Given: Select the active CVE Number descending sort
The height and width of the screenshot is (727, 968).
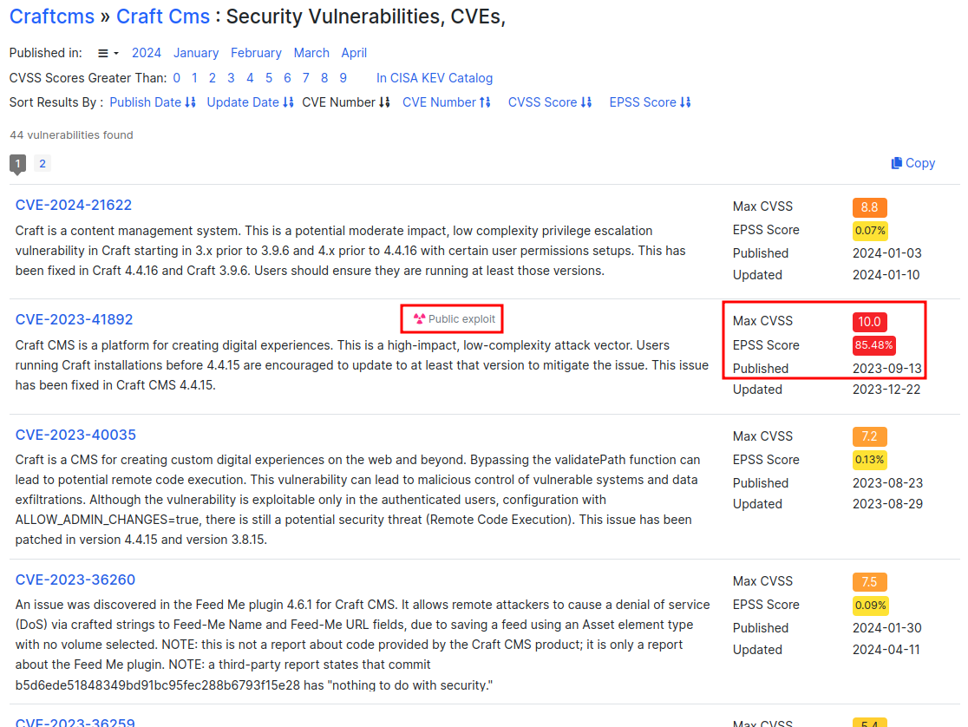Looking at the screenshot, I should 346,102.
